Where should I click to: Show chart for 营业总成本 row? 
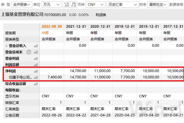[36, 52]
